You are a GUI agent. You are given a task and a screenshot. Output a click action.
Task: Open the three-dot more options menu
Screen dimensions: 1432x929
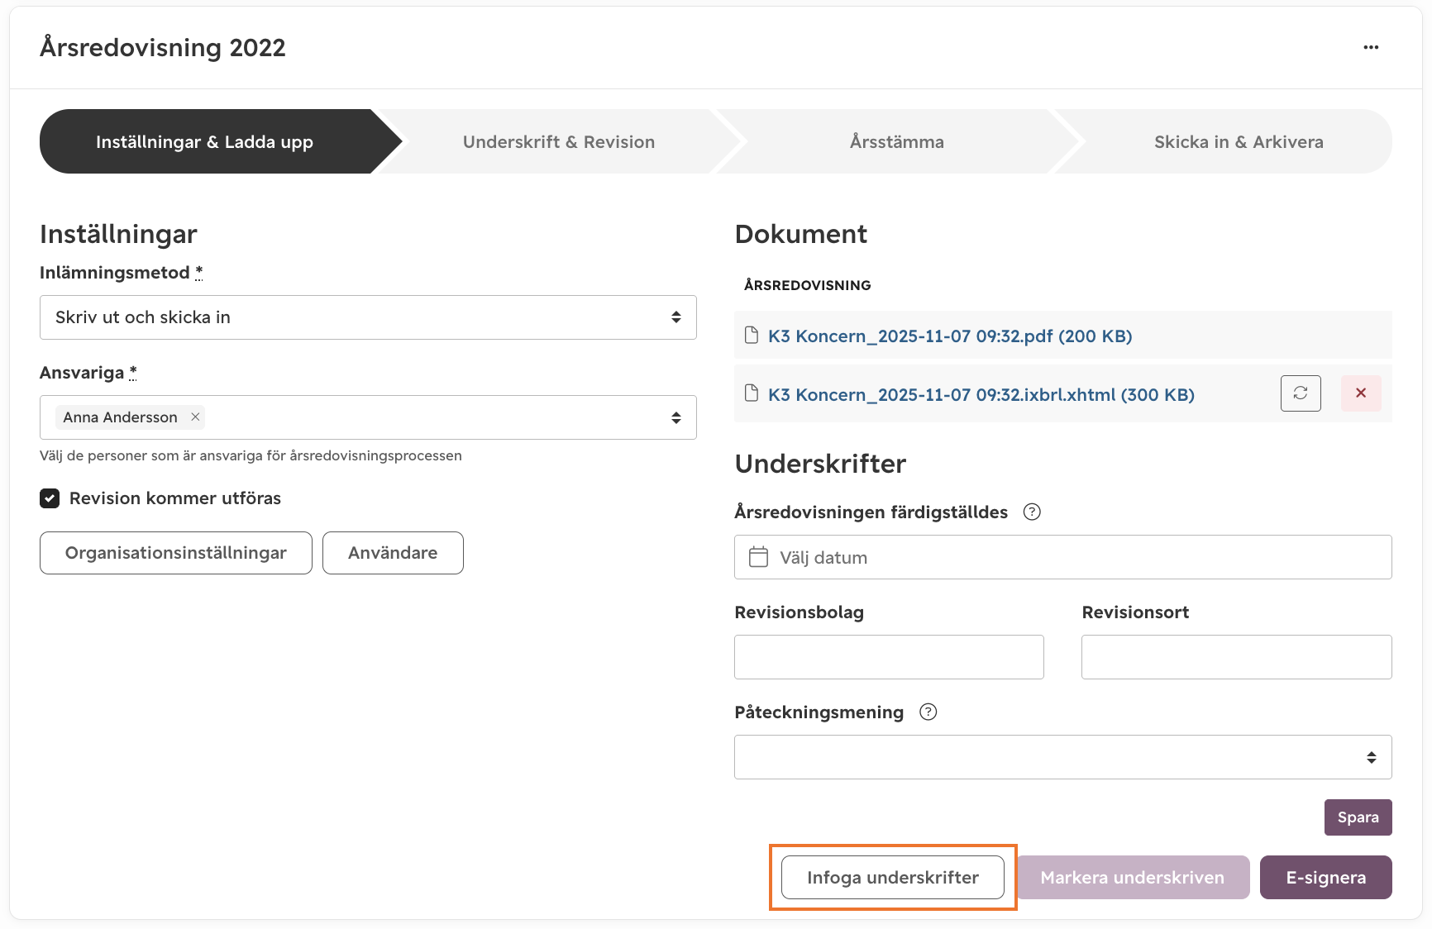[x=1371, y=47]
